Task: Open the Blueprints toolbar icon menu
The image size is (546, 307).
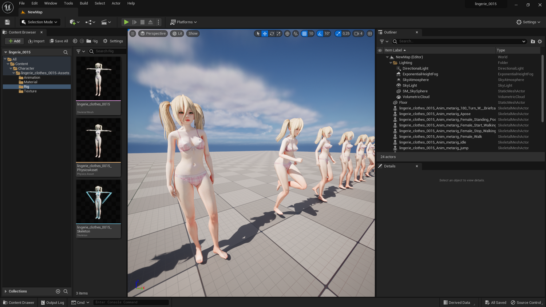Action: pos(90,22)
